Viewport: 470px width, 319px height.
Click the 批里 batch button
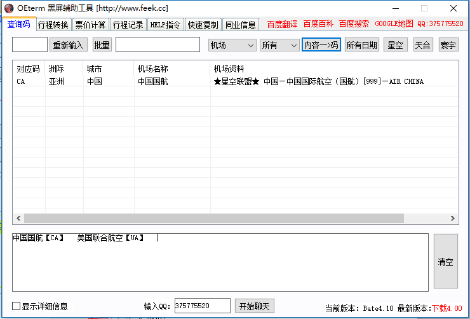click(x=102, y=44)
